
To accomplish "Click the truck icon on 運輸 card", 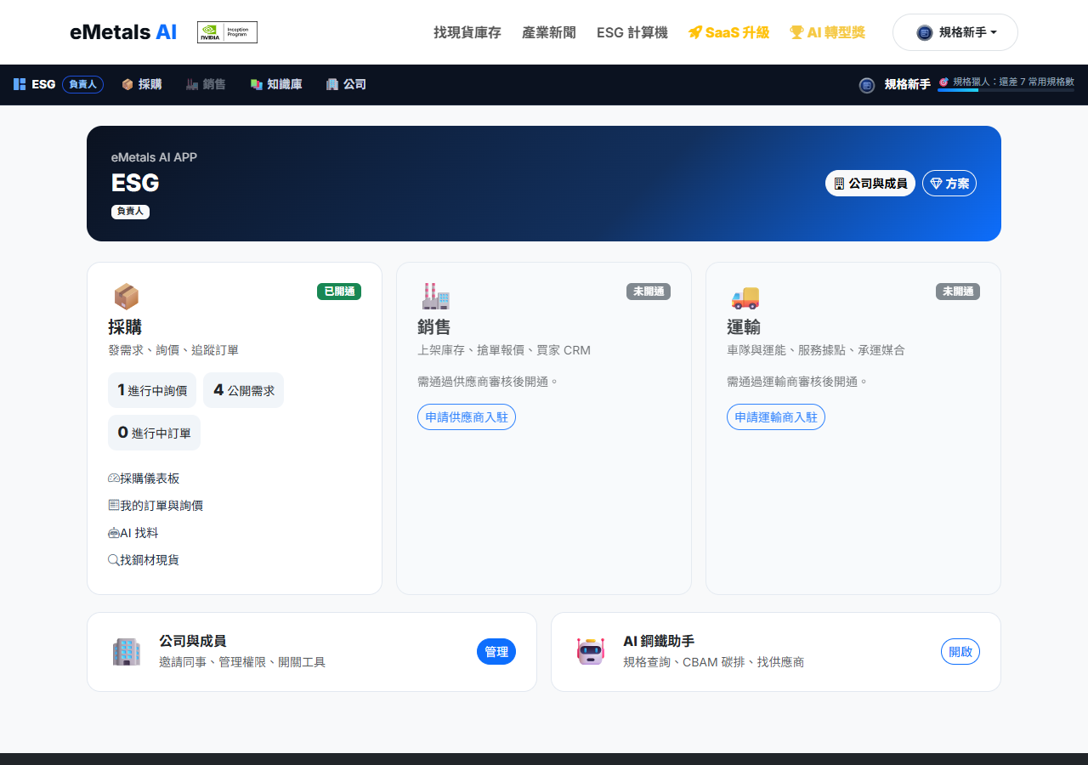I will point(745,296).
